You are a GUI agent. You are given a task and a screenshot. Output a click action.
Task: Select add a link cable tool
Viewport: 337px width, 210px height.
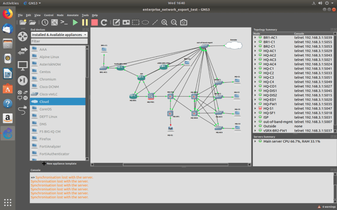(x=22, y=110)
